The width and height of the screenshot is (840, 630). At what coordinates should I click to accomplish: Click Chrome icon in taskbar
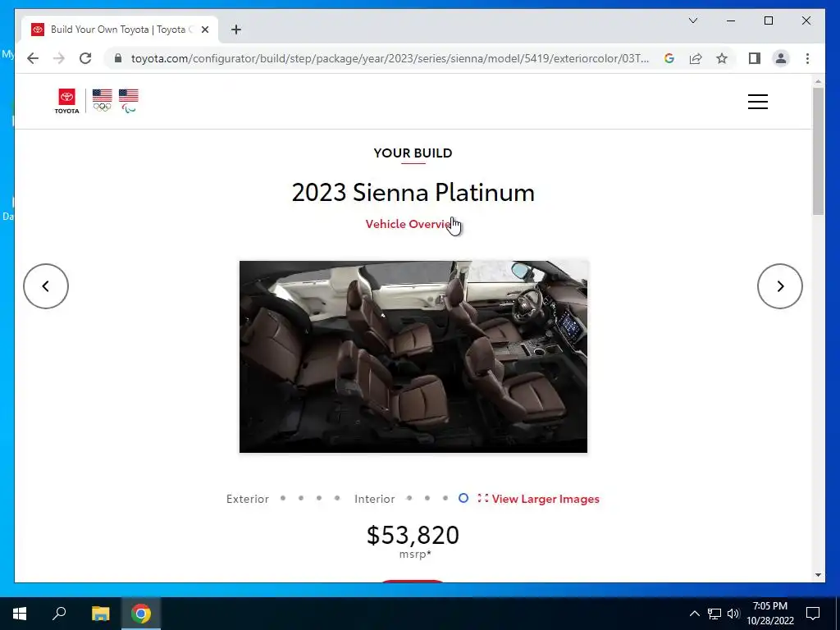141,614
